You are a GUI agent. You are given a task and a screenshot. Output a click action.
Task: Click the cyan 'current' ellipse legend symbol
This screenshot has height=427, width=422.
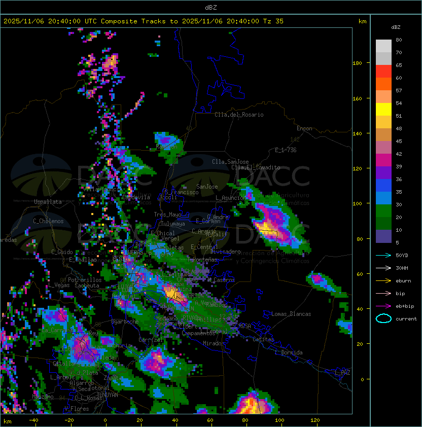[x=383, y=318]
